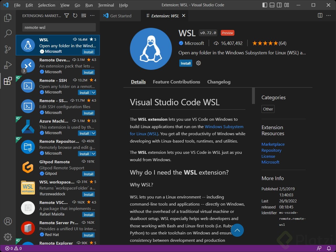Filter extensions with the funnel icon
Screen dimensions: 336x252
click(x=67, y=16)
